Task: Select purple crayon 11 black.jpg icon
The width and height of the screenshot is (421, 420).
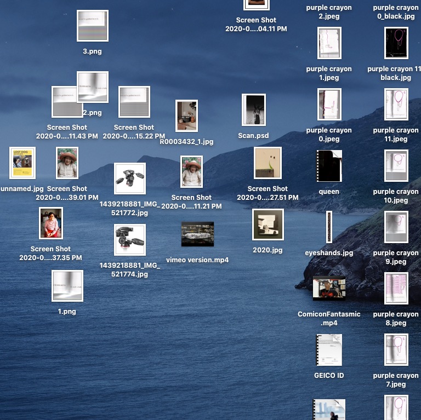Action: coord(396,43)
